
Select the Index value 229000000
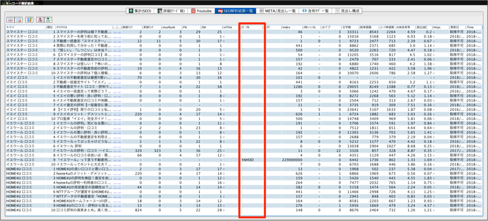[x=292, y=160]
